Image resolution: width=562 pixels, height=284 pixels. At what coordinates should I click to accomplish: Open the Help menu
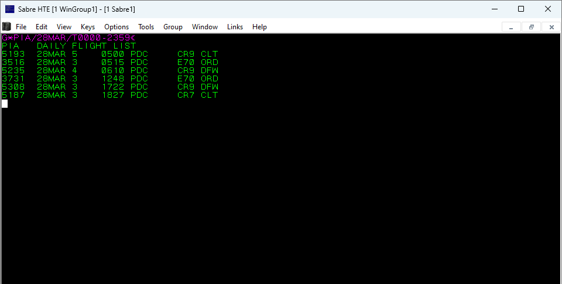259,27
